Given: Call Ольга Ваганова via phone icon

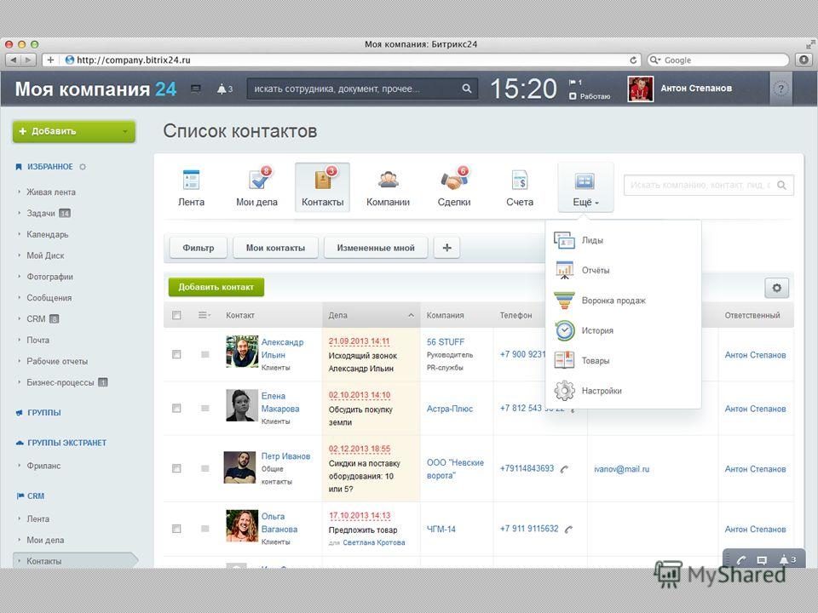Looking at the screenshot, I should click(568, 529).
